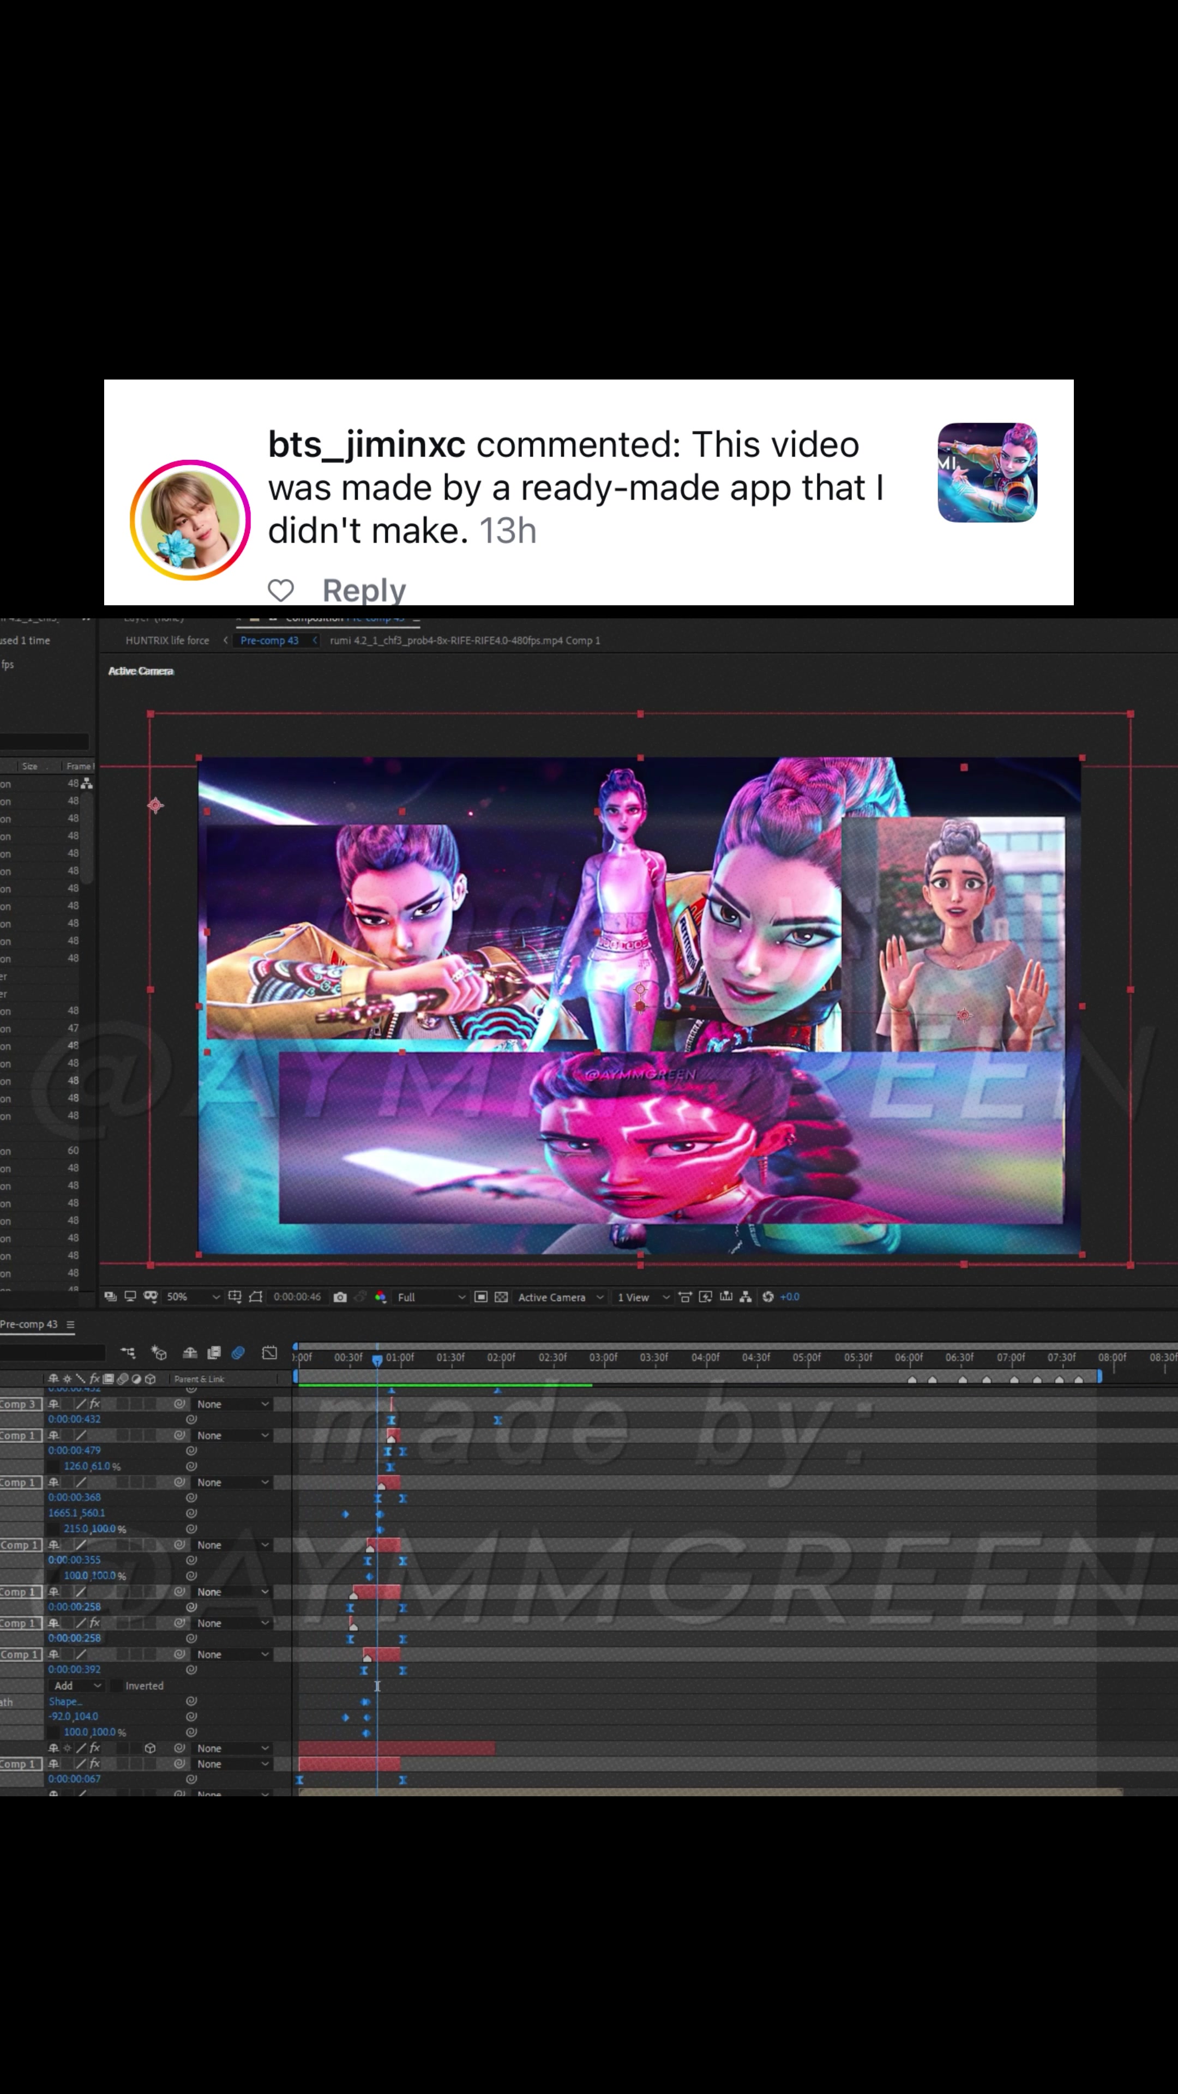Open Parent dropdown for the layer above 0:00:00:368

point(232,1483)
